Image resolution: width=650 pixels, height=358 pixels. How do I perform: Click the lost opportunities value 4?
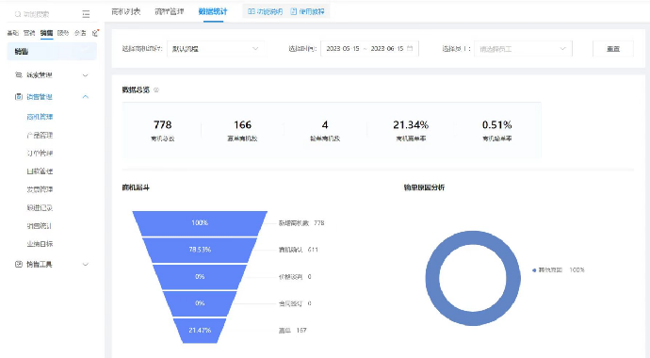325,124
